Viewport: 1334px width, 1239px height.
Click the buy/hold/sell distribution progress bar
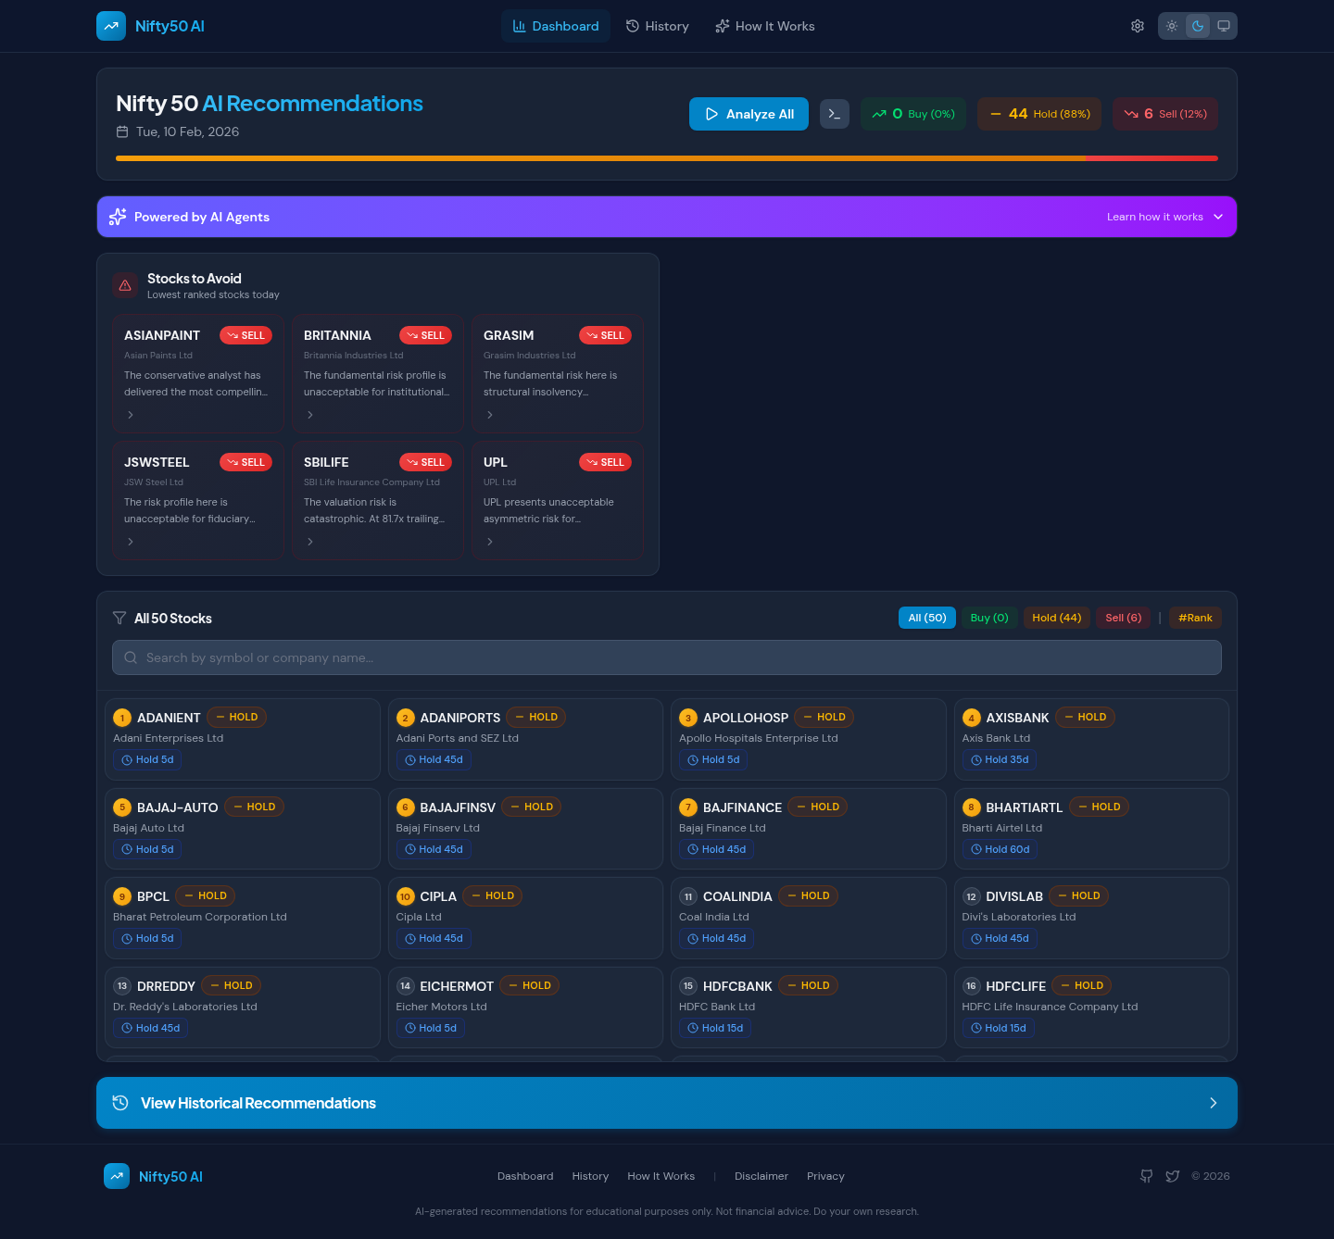tap(667, 158)
